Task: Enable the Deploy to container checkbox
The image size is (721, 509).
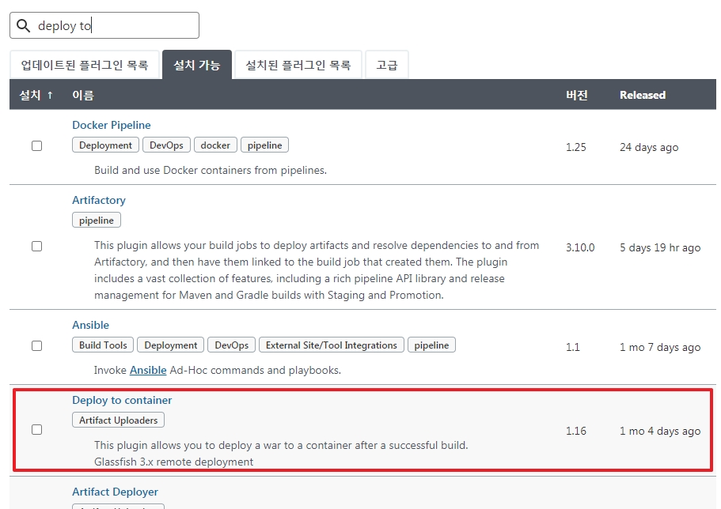Action: pos(36,429)
